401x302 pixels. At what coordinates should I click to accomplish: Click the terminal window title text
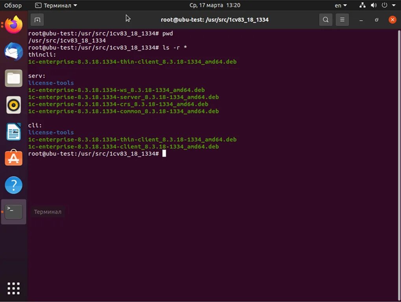(214, 20)
